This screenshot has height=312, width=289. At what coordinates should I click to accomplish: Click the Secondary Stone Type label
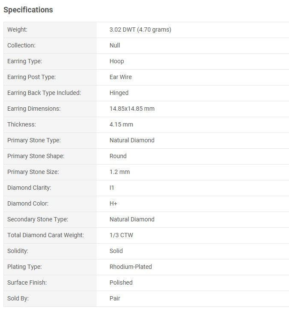(38, 219)
